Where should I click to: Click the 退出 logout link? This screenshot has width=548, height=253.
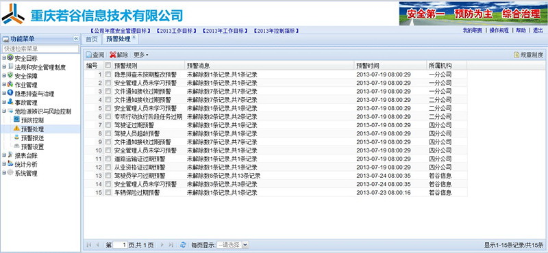[x=538, y=30]
